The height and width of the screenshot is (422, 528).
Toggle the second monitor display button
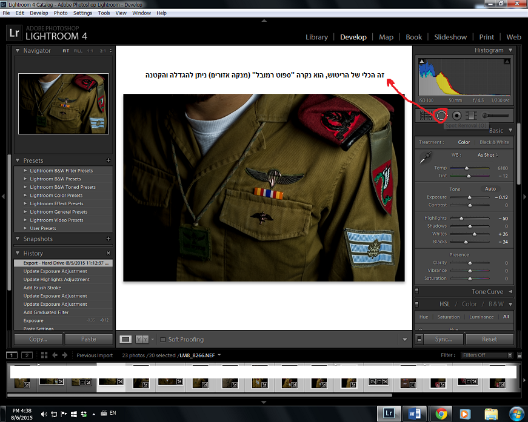point(26,355)
